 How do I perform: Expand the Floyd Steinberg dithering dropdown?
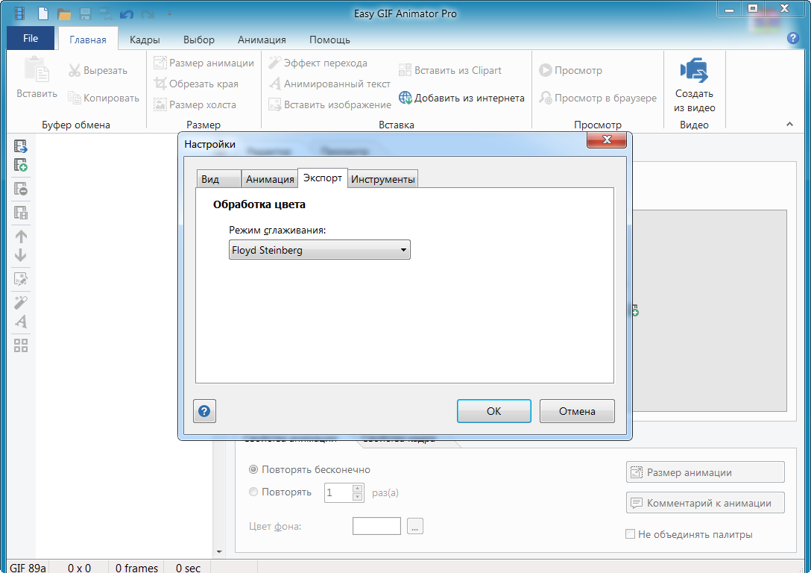pyautogui.click(x=320, y=250)
